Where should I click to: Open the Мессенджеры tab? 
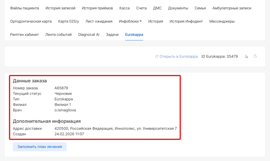pyautogui.click(x=222, y=21)
